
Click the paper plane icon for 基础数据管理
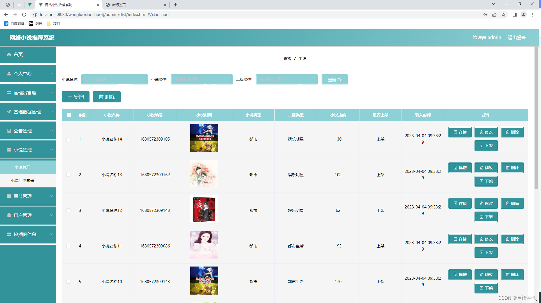click(9, 112)
